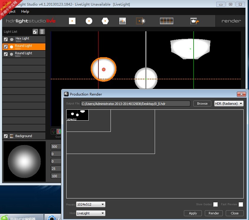
Task: Toggle the third Round Light checkbox
Action: tap(6, 54)
